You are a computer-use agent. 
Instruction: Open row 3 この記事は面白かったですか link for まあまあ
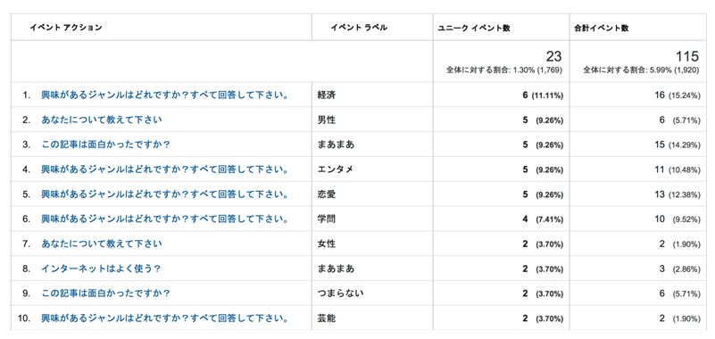[x=105, y=145]
